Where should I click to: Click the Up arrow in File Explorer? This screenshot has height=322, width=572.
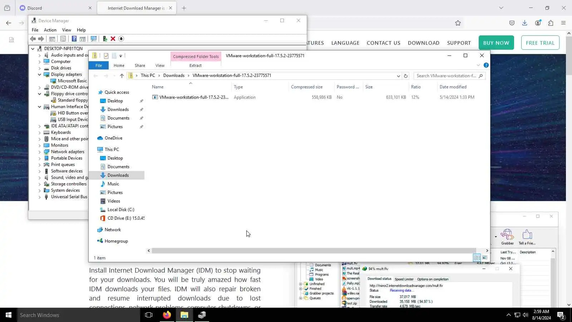(122, 75)
